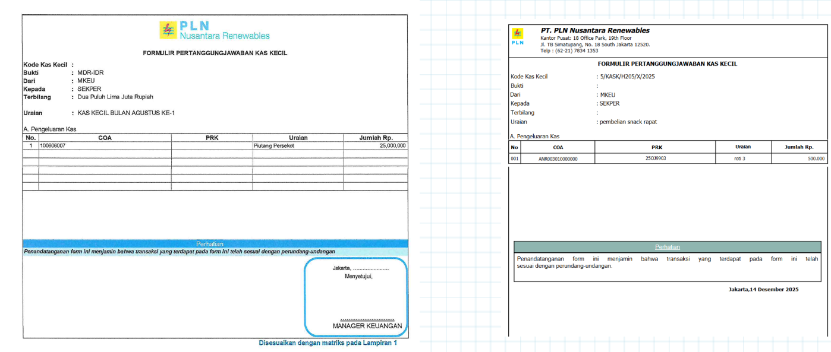Screen dimensions: 831x352
Task: Select the Kode Kas Kecil value 5/KASK/H205/X/2025
Action: pyautogui.click(x=627, y=77)
